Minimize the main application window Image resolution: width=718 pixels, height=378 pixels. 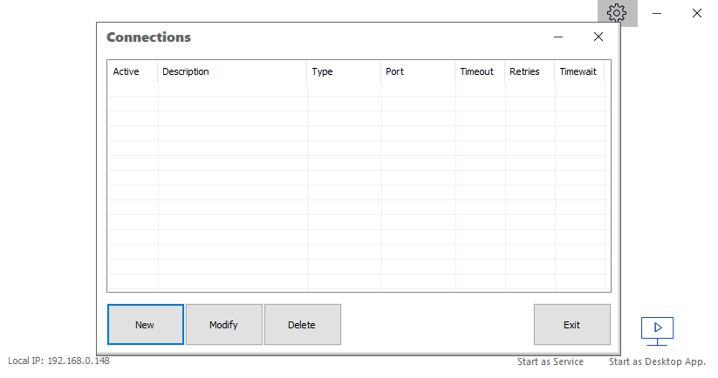pos(657,13)
